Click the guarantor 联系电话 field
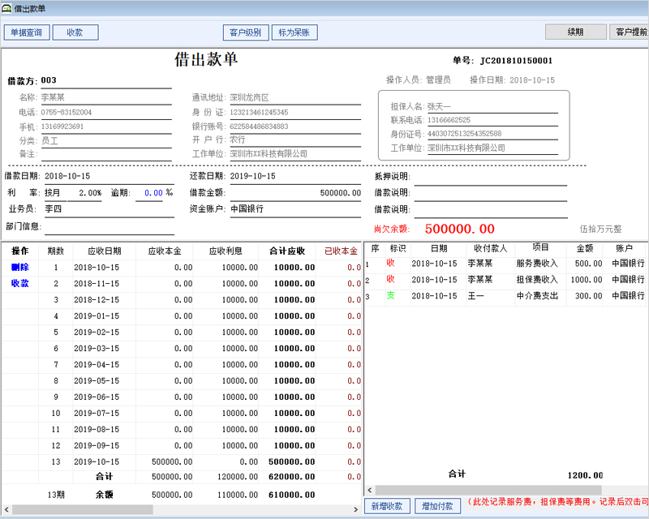Viewport: 649px width, 519px height. tap(492, 121)
